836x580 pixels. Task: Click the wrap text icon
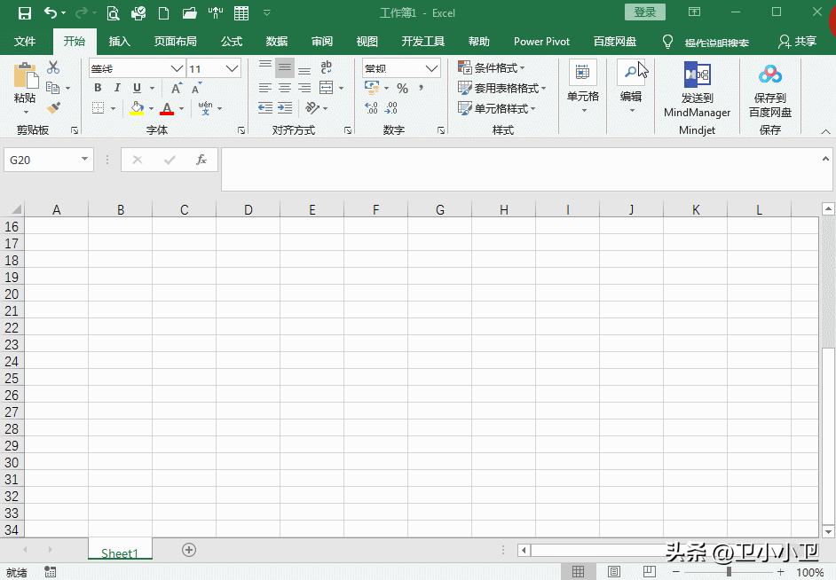coord(326,67)
